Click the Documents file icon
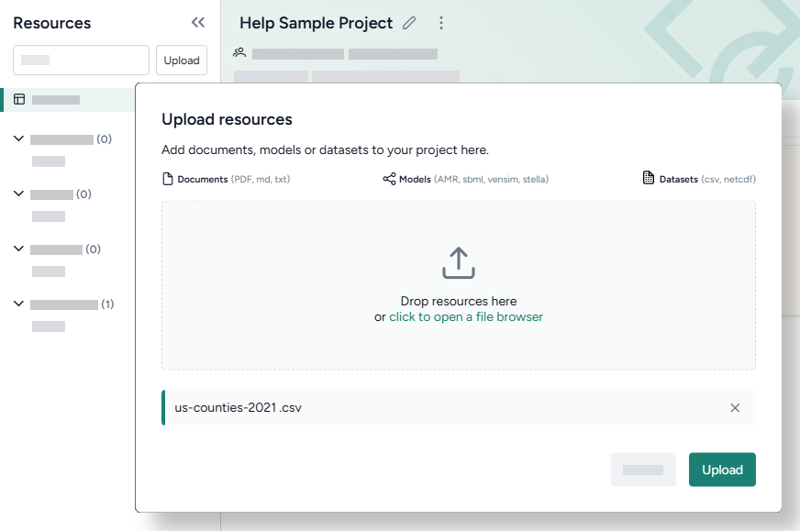Image resolution: width=800 pixels, height=531 pixels. click(168, 179)
